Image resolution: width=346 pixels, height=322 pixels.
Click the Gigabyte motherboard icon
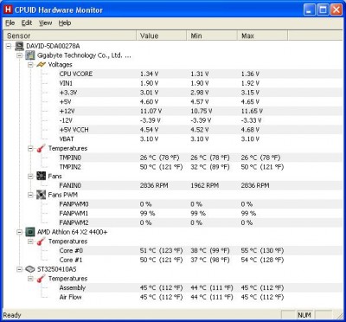point(30,55)
